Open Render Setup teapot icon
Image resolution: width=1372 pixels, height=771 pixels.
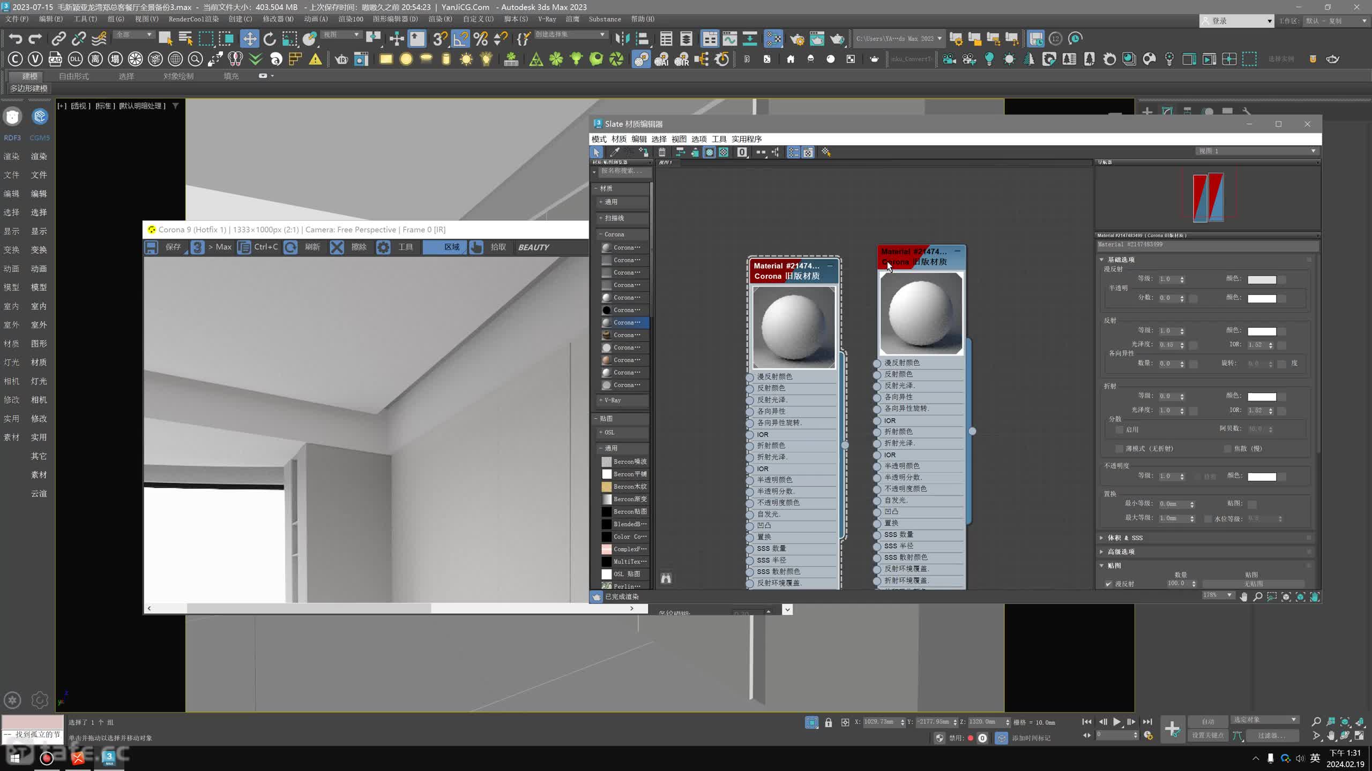coord(797,39)
